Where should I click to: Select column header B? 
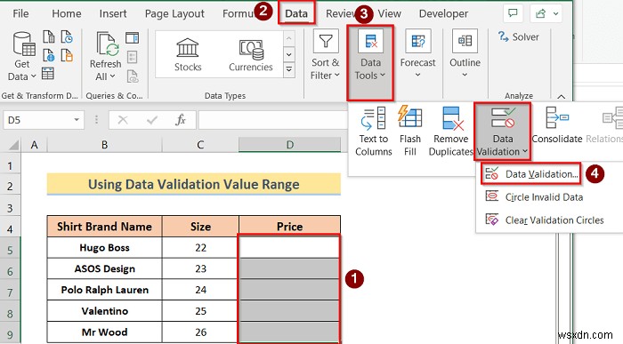104,145
